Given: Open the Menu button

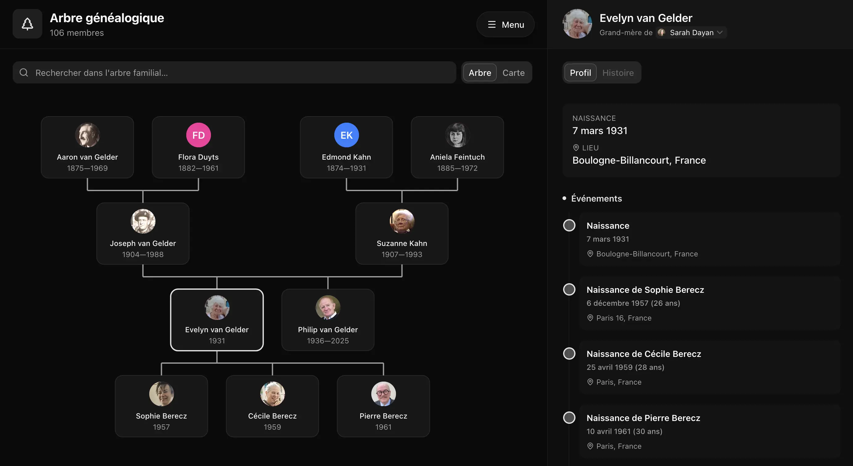Looking at the screenshot, I should pyautogui.click(x=505, y=24).
